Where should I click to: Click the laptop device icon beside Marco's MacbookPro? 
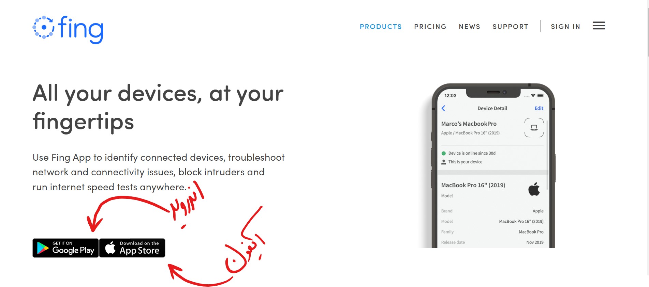click(534, 128)
